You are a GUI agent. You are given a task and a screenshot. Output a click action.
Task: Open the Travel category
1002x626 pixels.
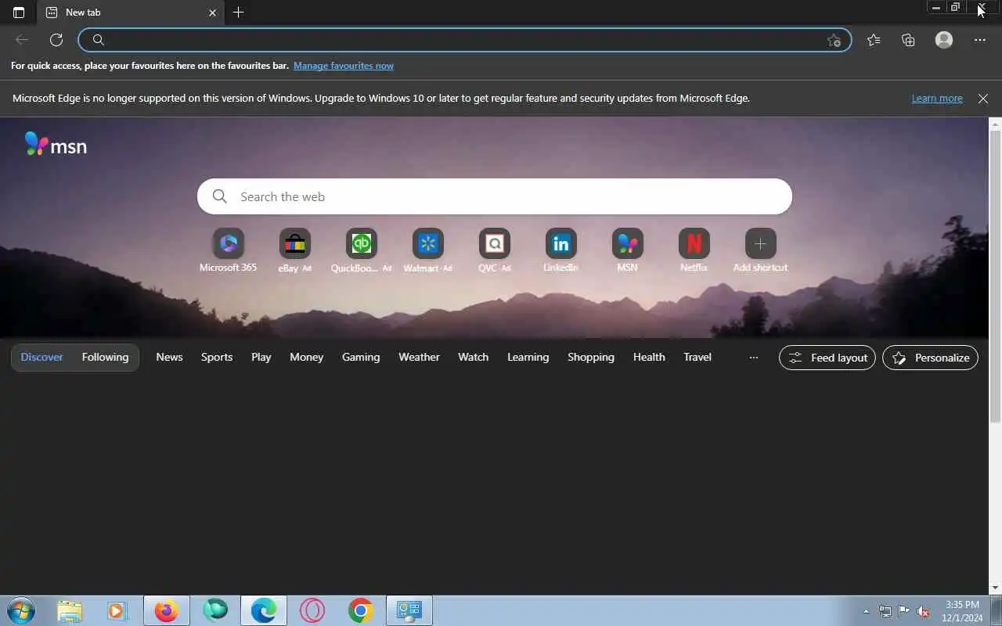697,357
